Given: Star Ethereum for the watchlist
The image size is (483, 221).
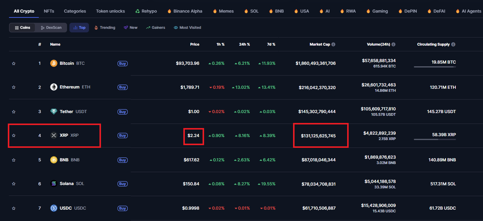Looking at the screenshot, I should [14, 87].
